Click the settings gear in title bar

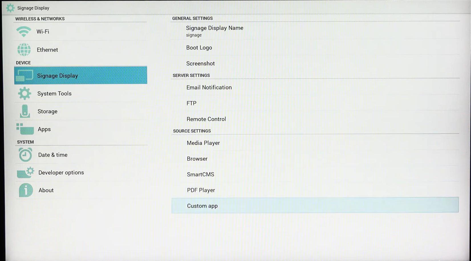[x=10, y=8]
